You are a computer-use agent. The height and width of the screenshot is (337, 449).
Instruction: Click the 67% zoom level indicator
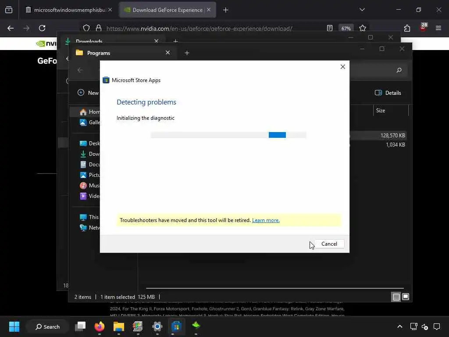pos(346,29)
